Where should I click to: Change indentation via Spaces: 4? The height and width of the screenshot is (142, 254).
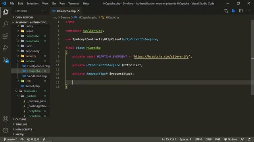(x=185, y=139)
